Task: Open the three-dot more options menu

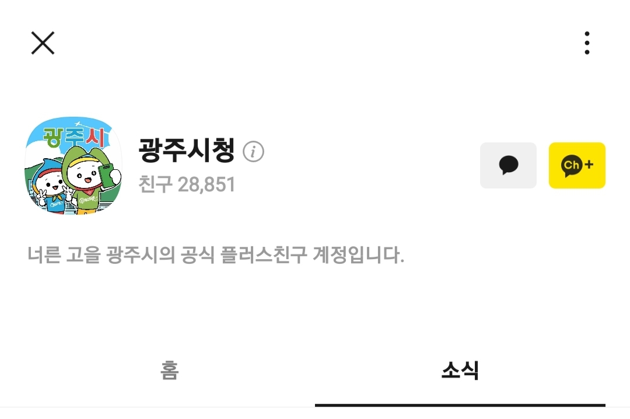Action: [x=587, y=43]
